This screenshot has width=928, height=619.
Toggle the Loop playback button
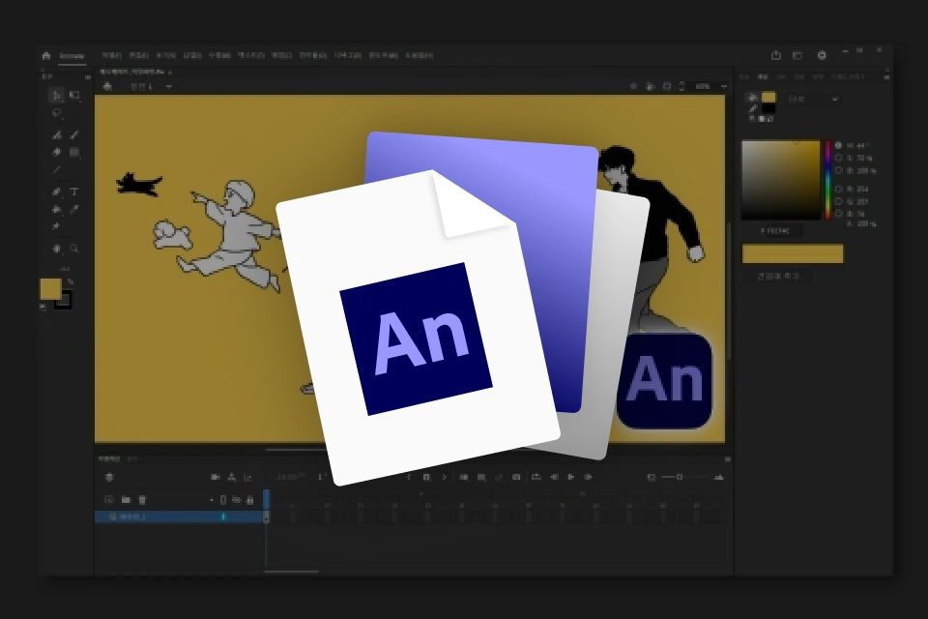536,477
